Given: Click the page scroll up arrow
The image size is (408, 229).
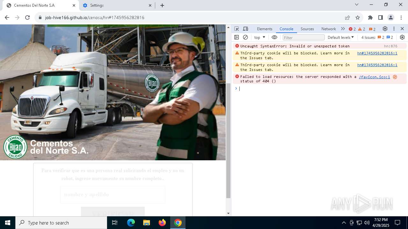Looking at the screenshot, I should pos(228,27).
